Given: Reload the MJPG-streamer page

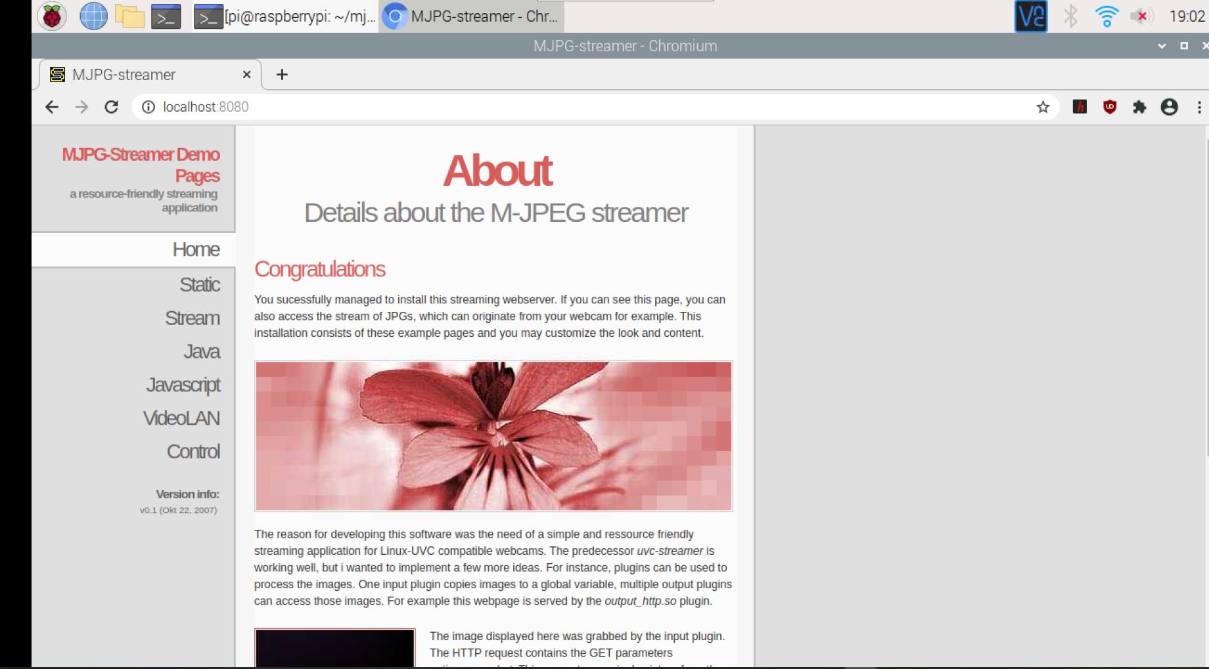Looking at the screenshot, I should (x=110, y=106).
